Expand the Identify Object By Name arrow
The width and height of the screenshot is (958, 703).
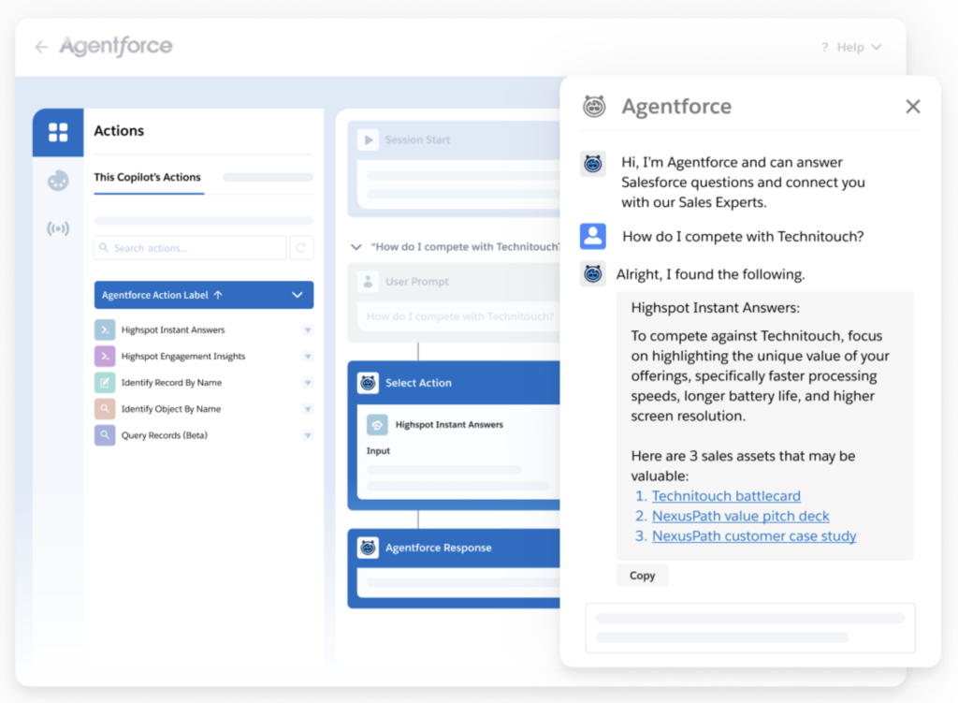pos(307,409)
